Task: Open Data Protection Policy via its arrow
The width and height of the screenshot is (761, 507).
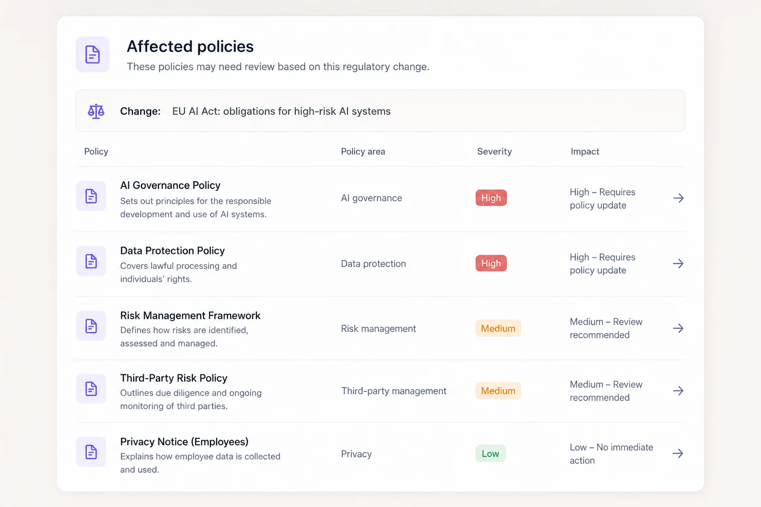Action: (678, 263)
